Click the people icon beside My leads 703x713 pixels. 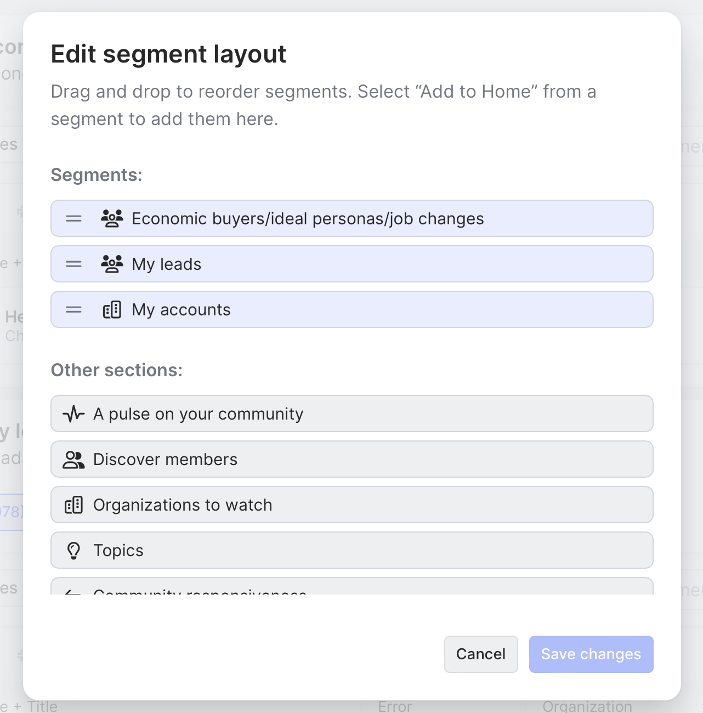pos(112,264)
